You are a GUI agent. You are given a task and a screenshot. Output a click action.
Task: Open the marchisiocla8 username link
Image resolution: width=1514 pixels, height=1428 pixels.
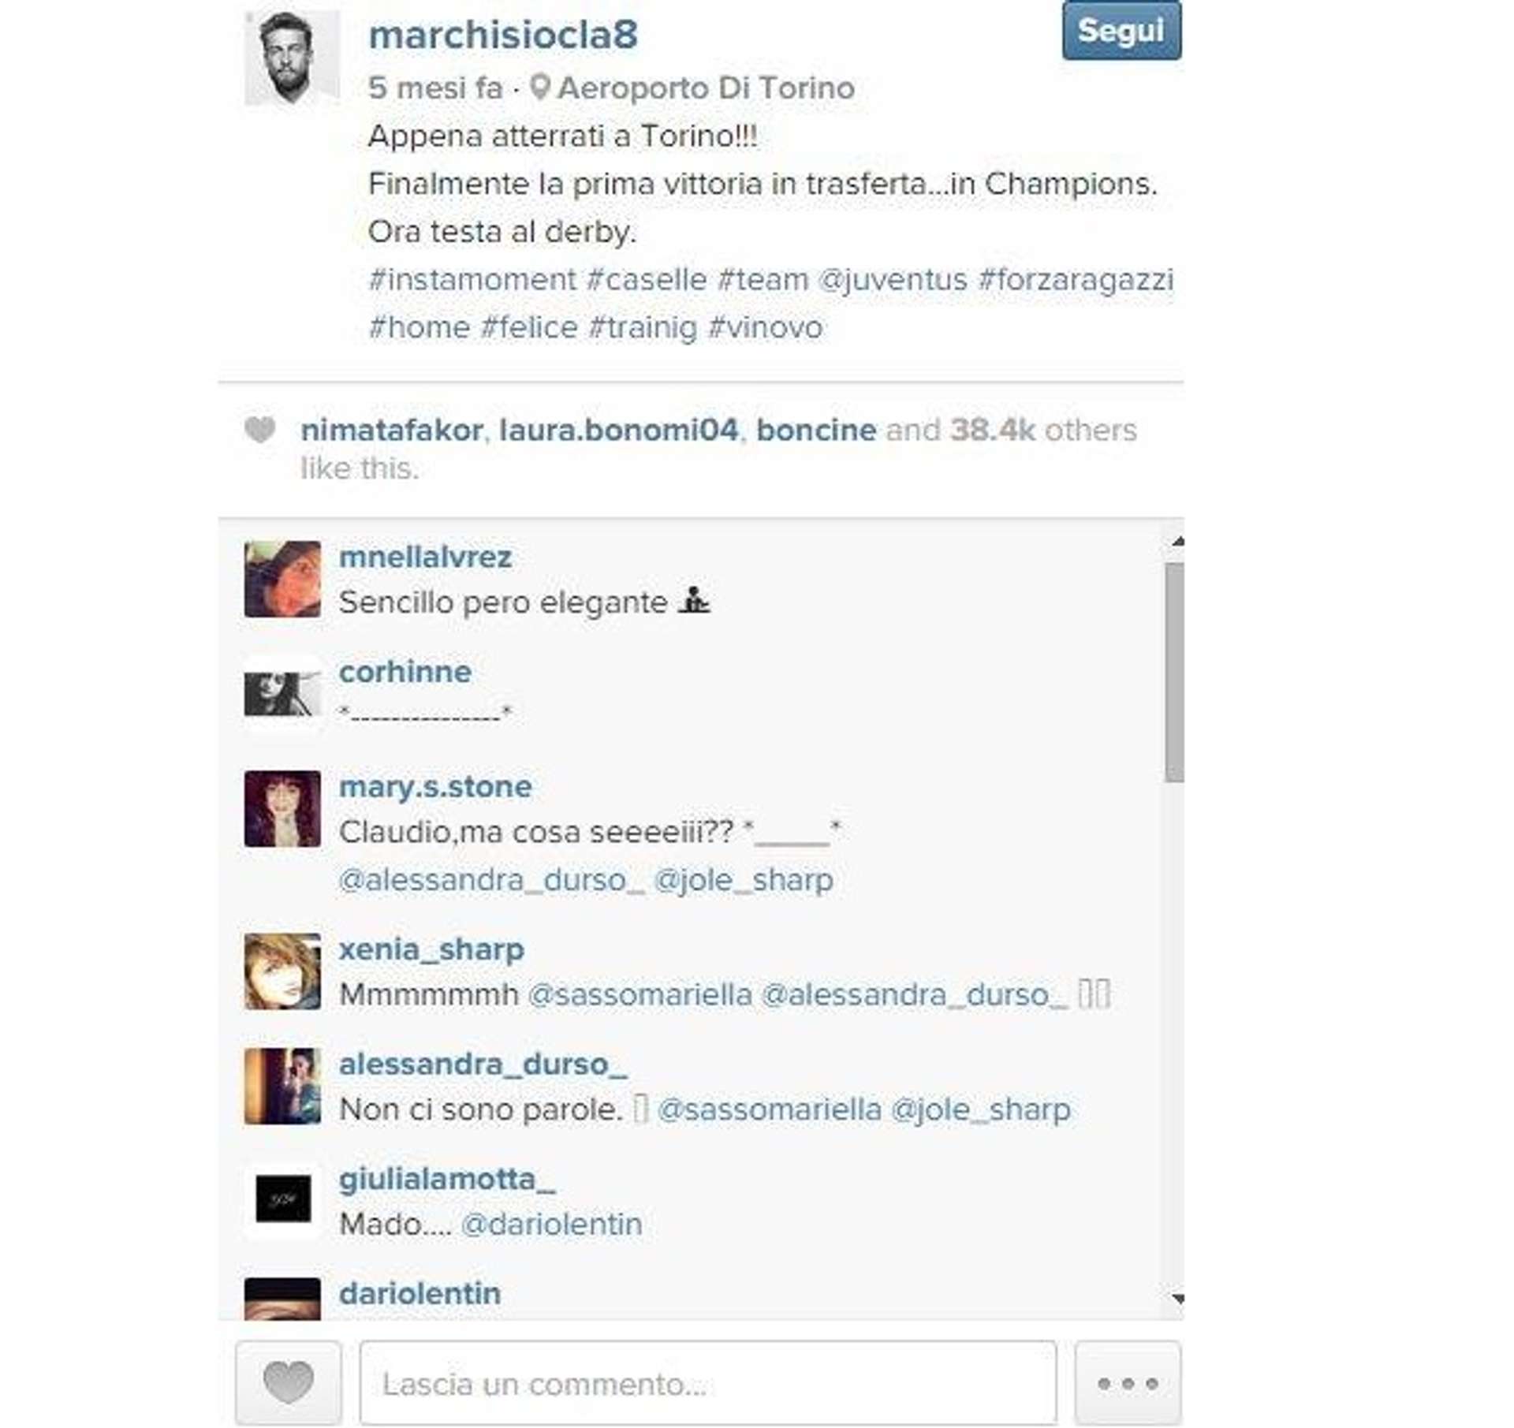[503, 35]
